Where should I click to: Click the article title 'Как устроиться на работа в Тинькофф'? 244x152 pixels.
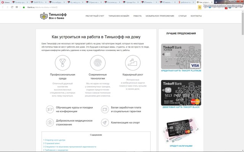[96, 37]
